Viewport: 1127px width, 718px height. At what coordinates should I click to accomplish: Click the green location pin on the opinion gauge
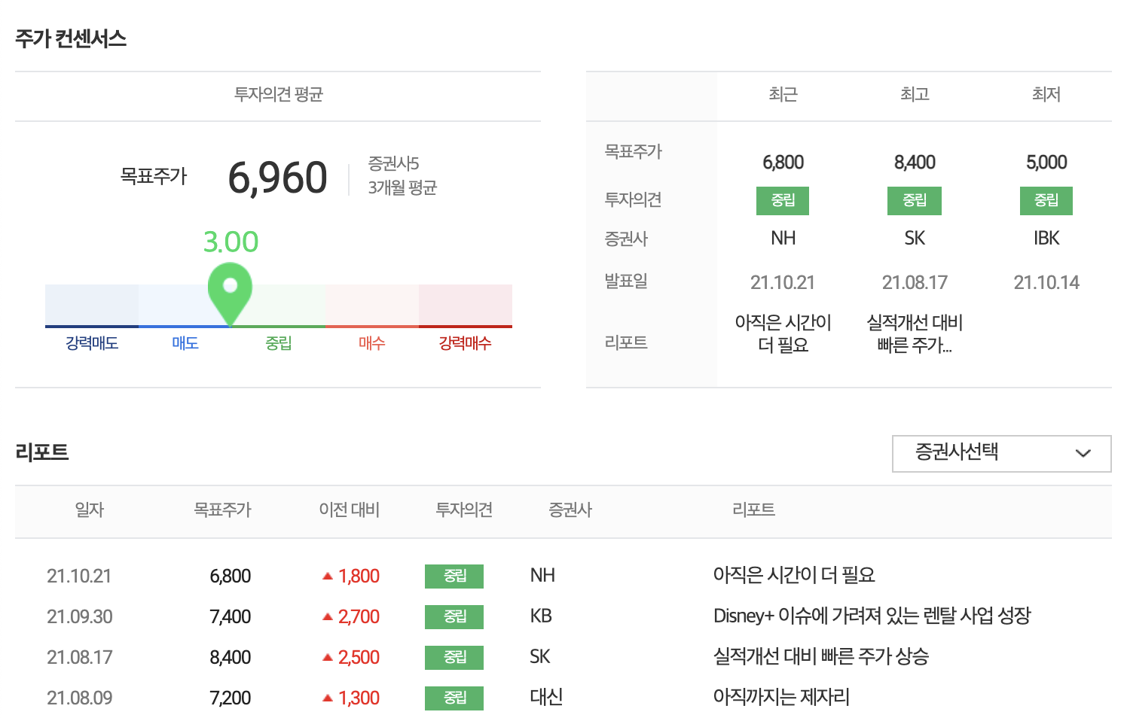pos(230,294)
